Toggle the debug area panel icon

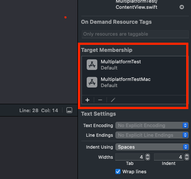tap(69, 110)
